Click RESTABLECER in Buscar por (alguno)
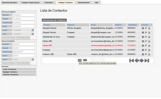Image resolution: width=161 pixels, height=99 pixels. click(x=23, y=38)
